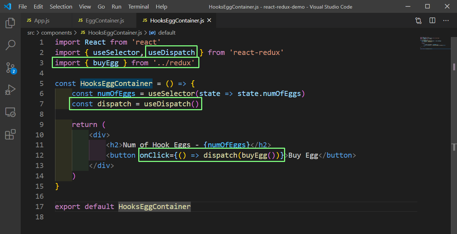
Task: Open the Explorer view in activity bar
Action: (x=10, y=24)
